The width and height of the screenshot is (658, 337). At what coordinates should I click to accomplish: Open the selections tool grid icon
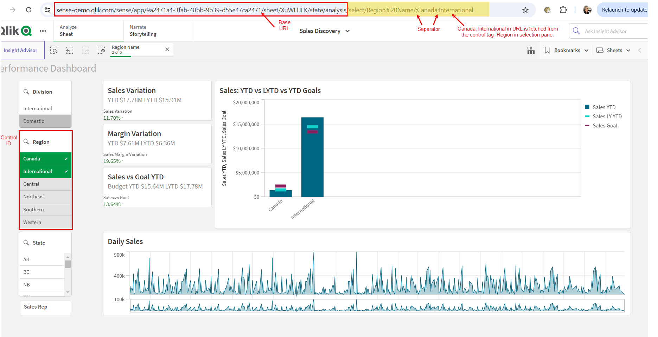[x=531, y=50]
